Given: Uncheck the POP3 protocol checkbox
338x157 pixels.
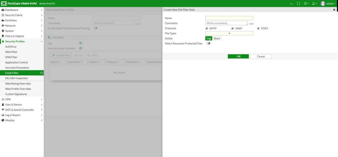Looking at the screenshot, I should [x=258, y=28].
